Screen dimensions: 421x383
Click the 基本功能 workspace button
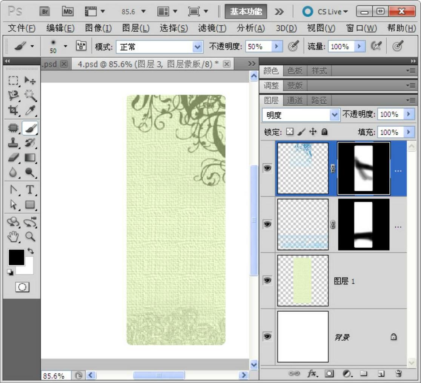(246, 12)
